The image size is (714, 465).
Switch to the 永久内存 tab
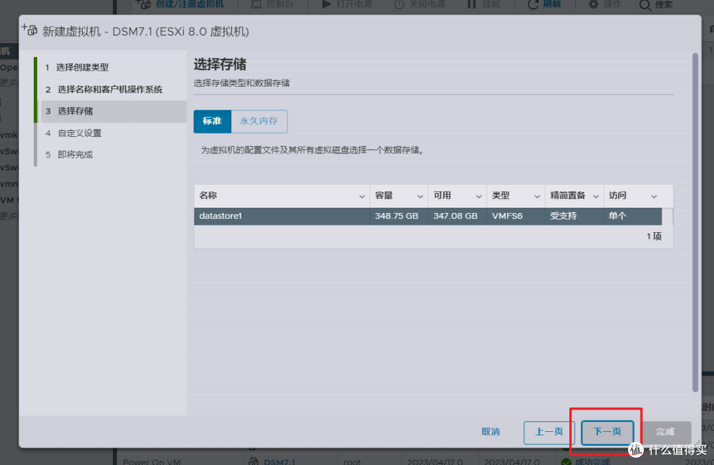(259, 122)
